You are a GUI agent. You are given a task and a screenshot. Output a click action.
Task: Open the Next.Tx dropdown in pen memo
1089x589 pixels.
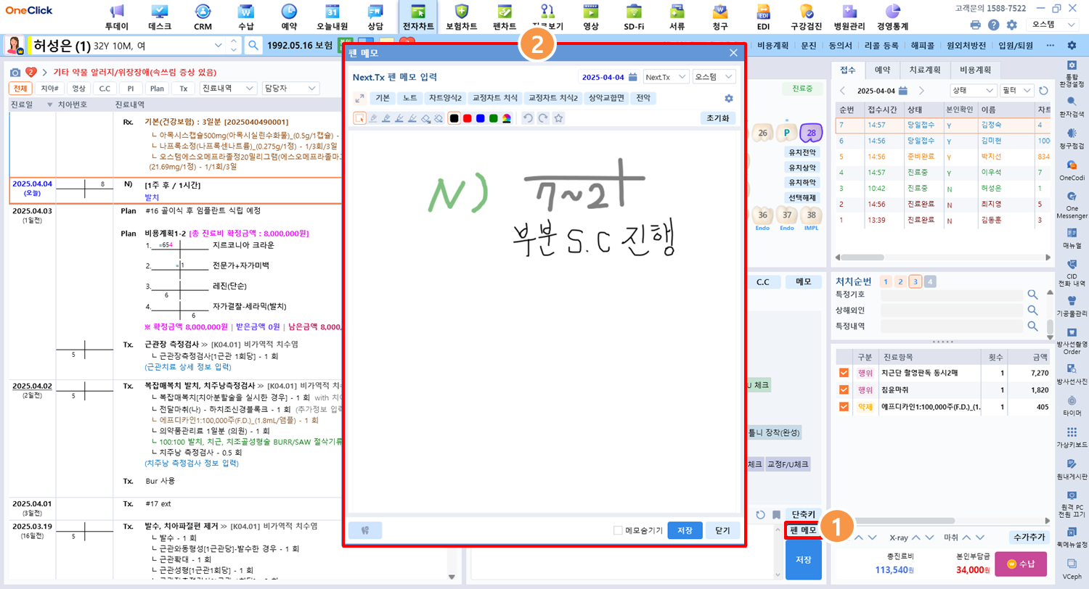pos(666,77)
